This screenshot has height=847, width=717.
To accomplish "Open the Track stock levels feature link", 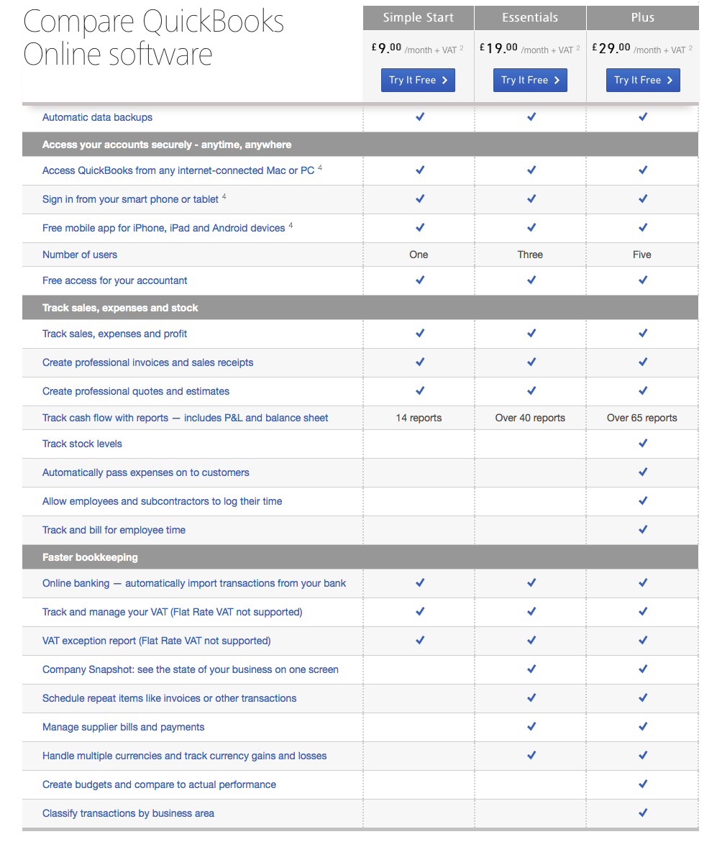I will pyautogui.click(x=82, y=444).
